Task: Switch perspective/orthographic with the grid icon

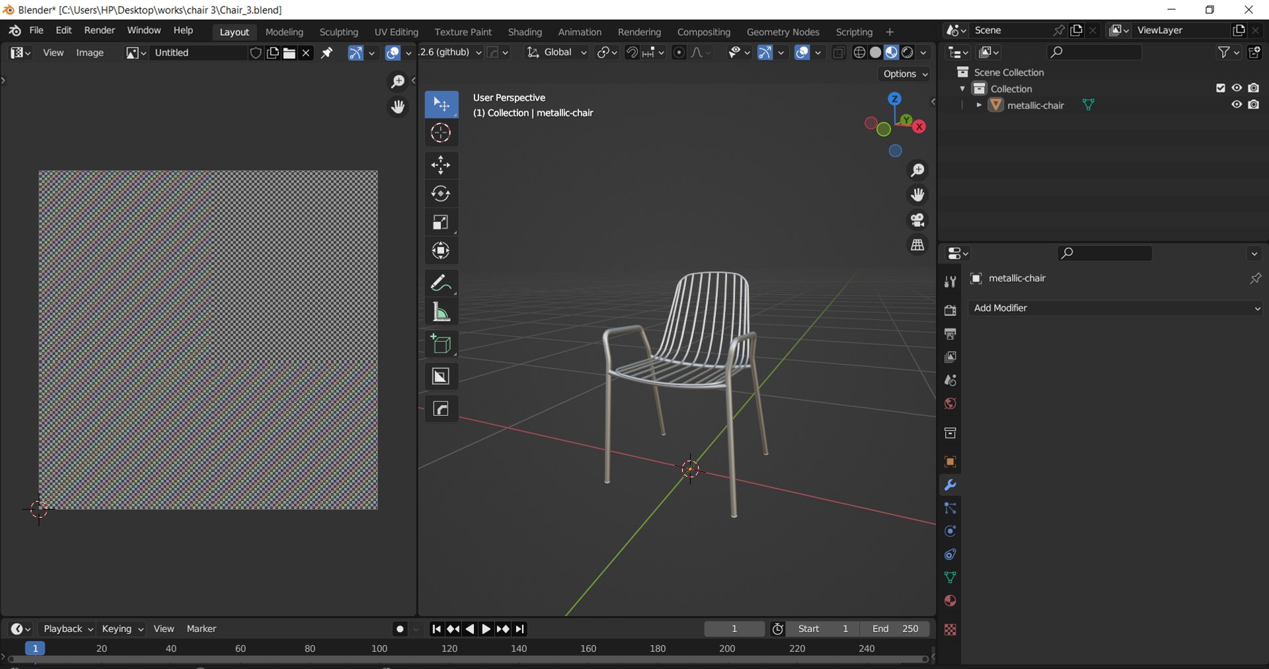Action: [917, 245]
